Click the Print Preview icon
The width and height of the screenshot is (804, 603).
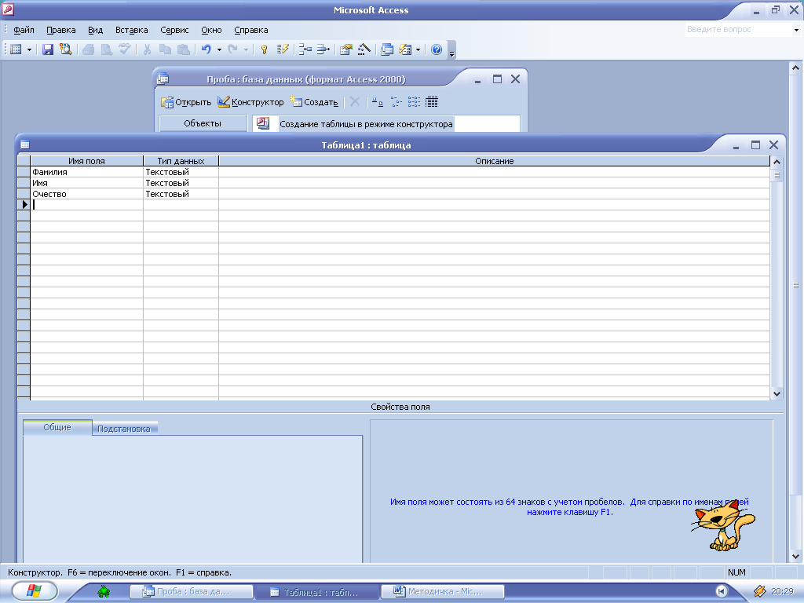point(106,49)
